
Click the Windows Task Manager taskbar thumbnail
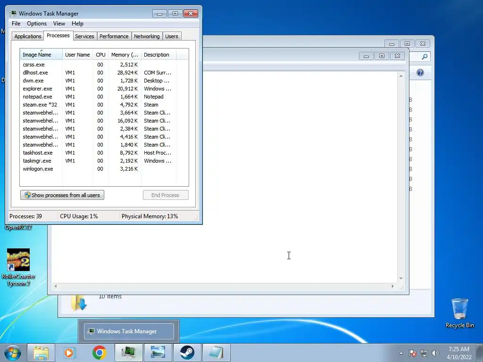point(129,331)
